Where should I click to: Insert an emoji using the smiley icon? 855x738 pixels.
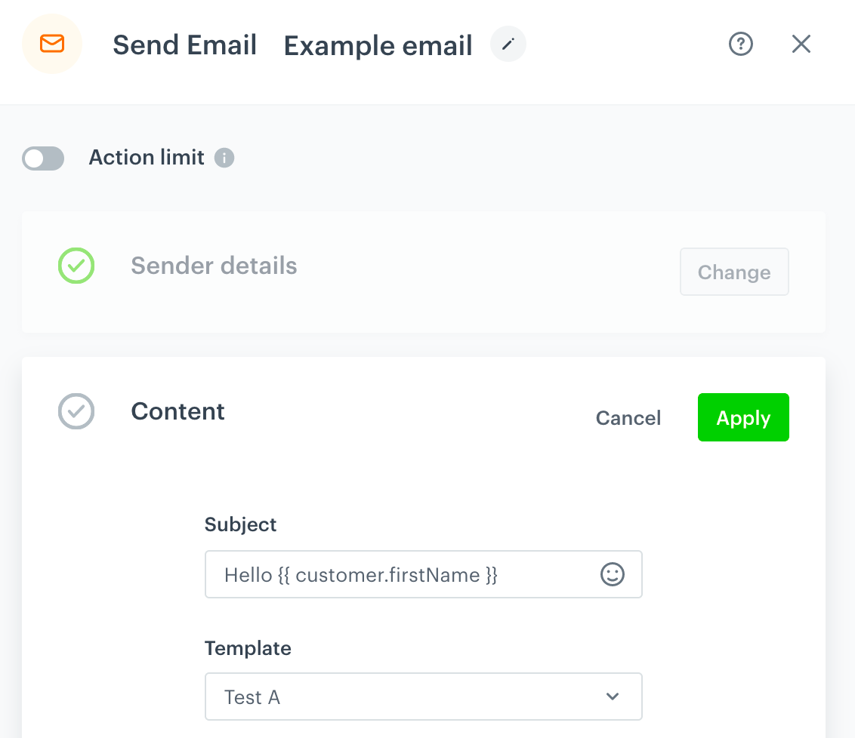(612, 574)
